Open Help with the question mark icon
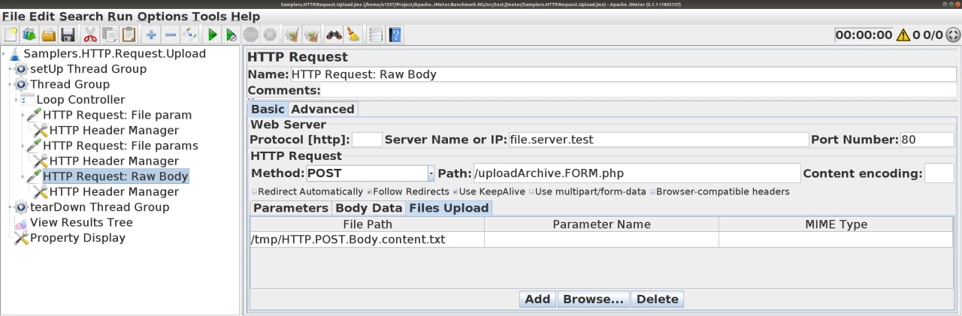This screenshot has width=962, height=316. [395, 35]
